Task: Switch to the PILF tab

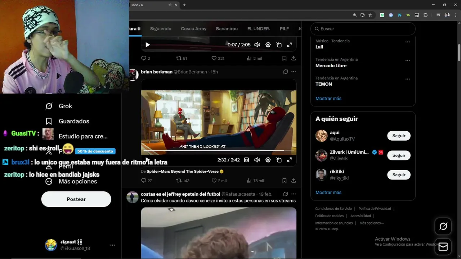Action: tap(284, 29)
